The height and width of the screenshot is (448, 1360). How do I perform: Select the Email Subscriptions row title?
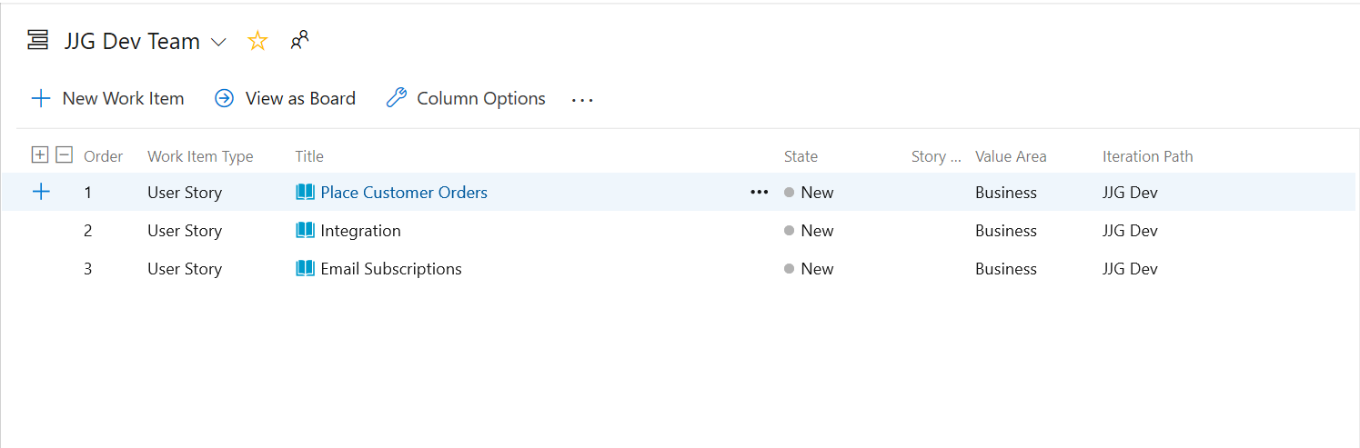[391, 269]
